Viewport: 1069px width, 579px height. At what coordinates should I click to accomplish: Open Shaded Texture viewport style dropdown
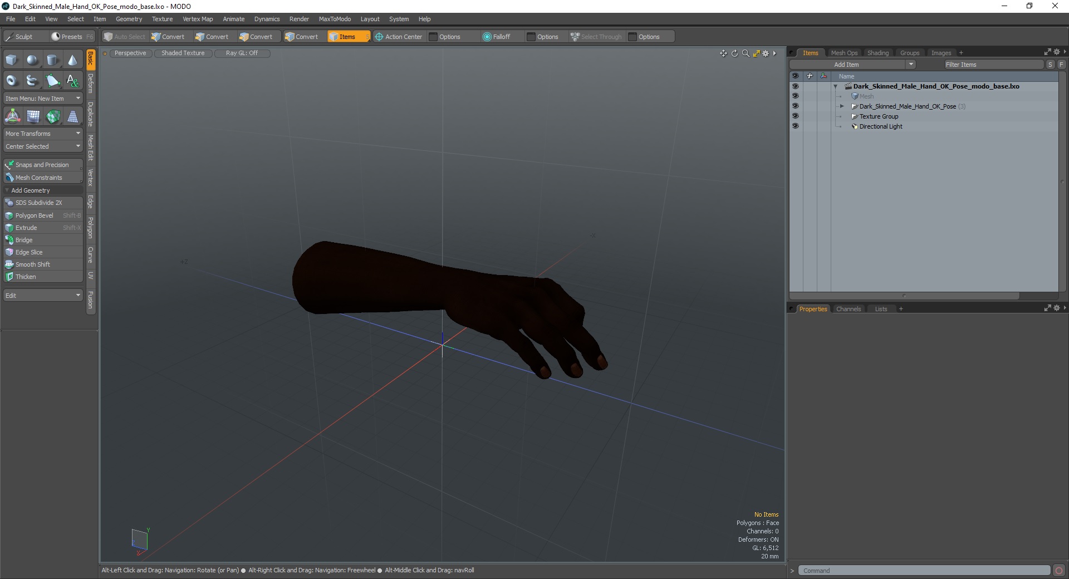pos(183,53)
